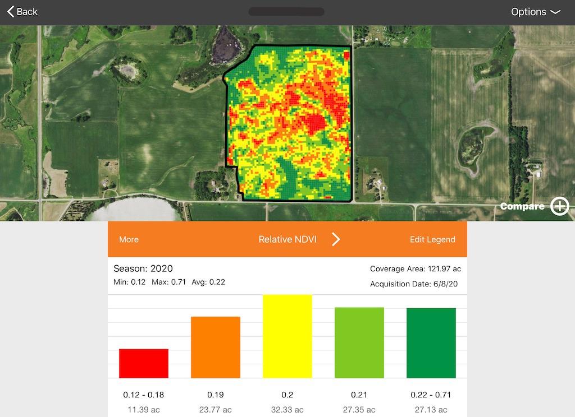Select the yellow histogram bar
The image size is (575, 417).
pos(287,336)
